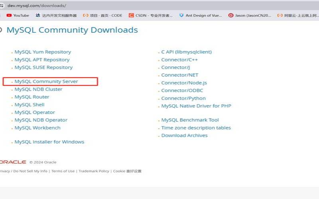319x199 pixels.
Task: Open C API (libmysqlclient) link
Action: (x=187, y=52)
